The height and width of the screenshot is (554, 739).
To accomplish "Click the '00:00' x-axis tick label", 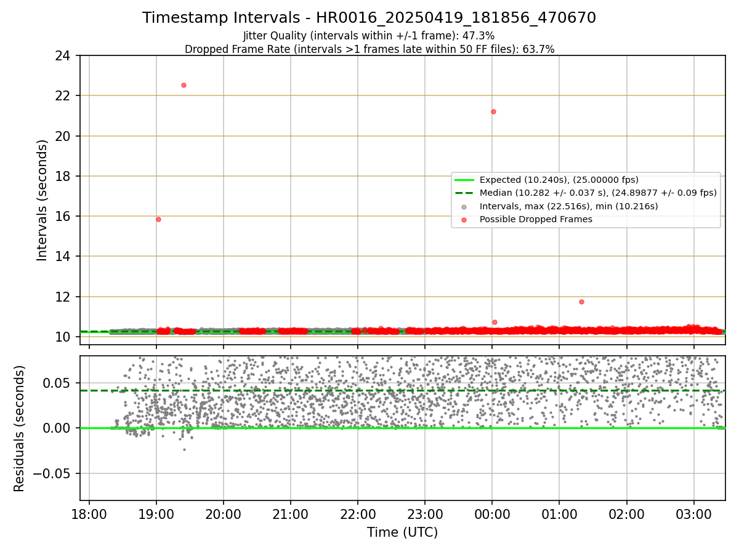I will tap(492, 513).
